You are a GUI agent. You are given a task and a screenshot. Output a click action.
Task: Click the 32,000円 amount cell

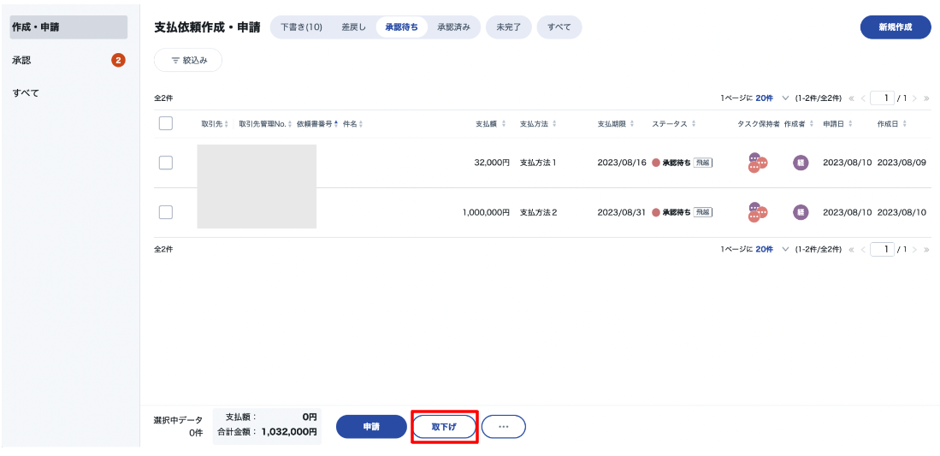pos(492,163)
